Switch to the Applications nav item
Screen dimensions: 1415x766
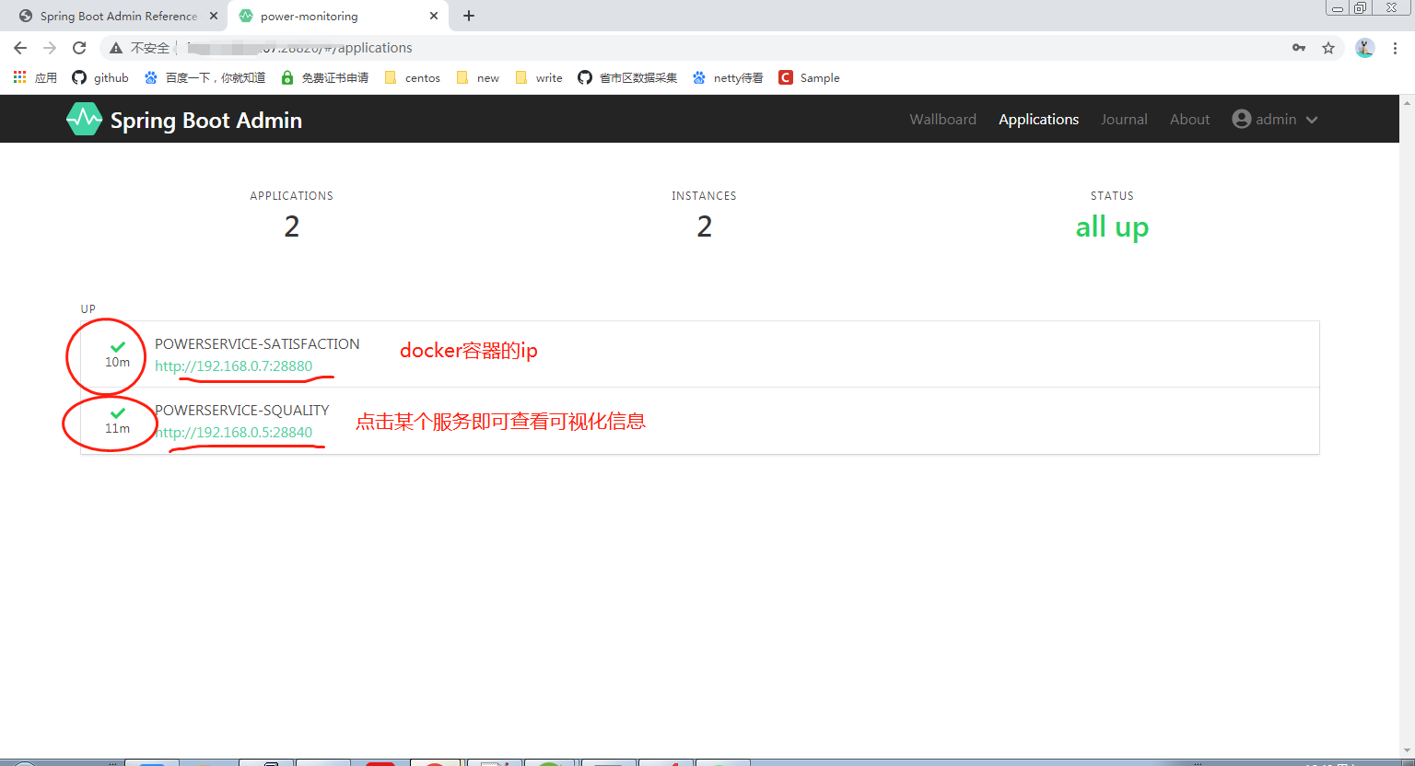(x=1038, y=119)
